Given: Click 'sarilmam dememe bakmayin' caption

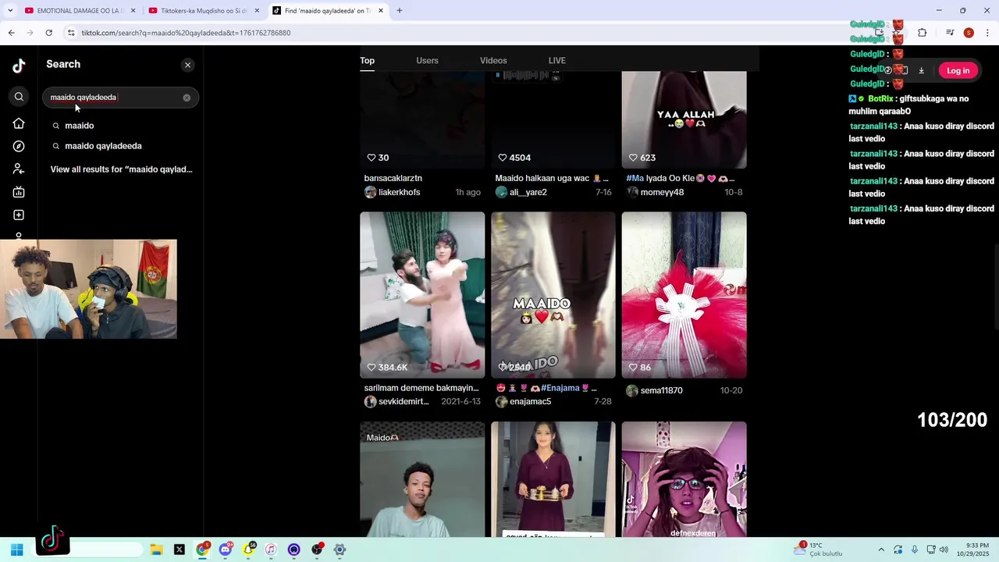Looking at the screenshot, I should click(421, 388).
